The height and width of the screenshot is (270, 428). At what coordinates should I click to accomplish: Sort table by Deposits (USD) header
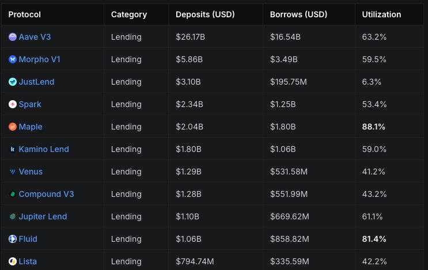204,14
